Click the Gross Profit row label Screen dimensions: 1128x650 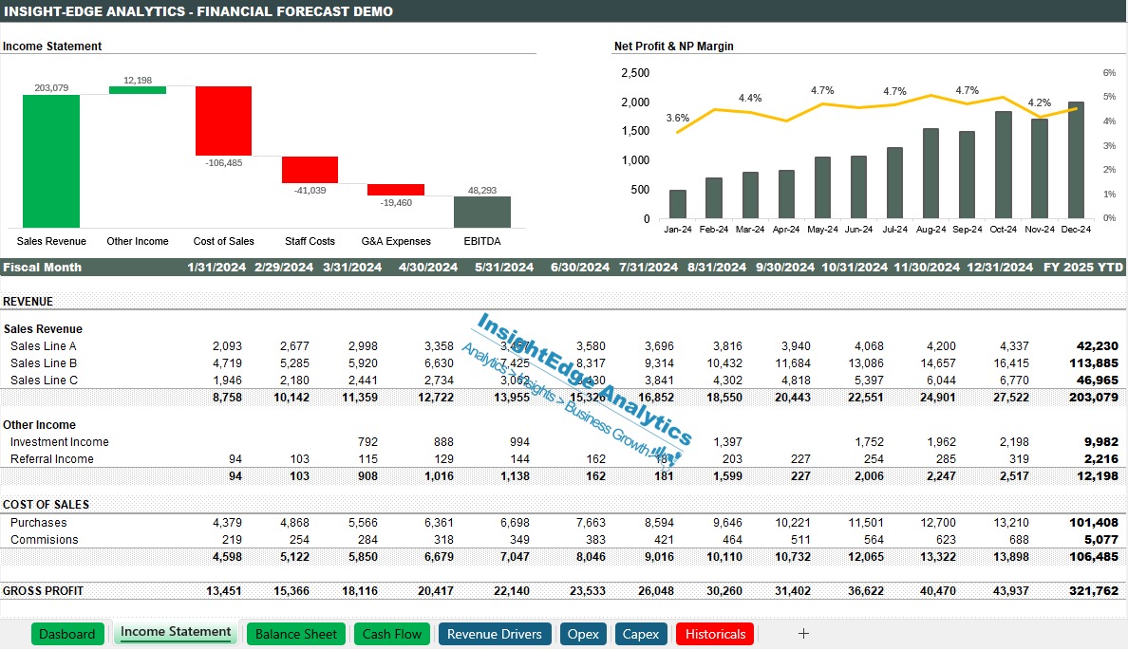pyautogui.click(x=44, y=591)
